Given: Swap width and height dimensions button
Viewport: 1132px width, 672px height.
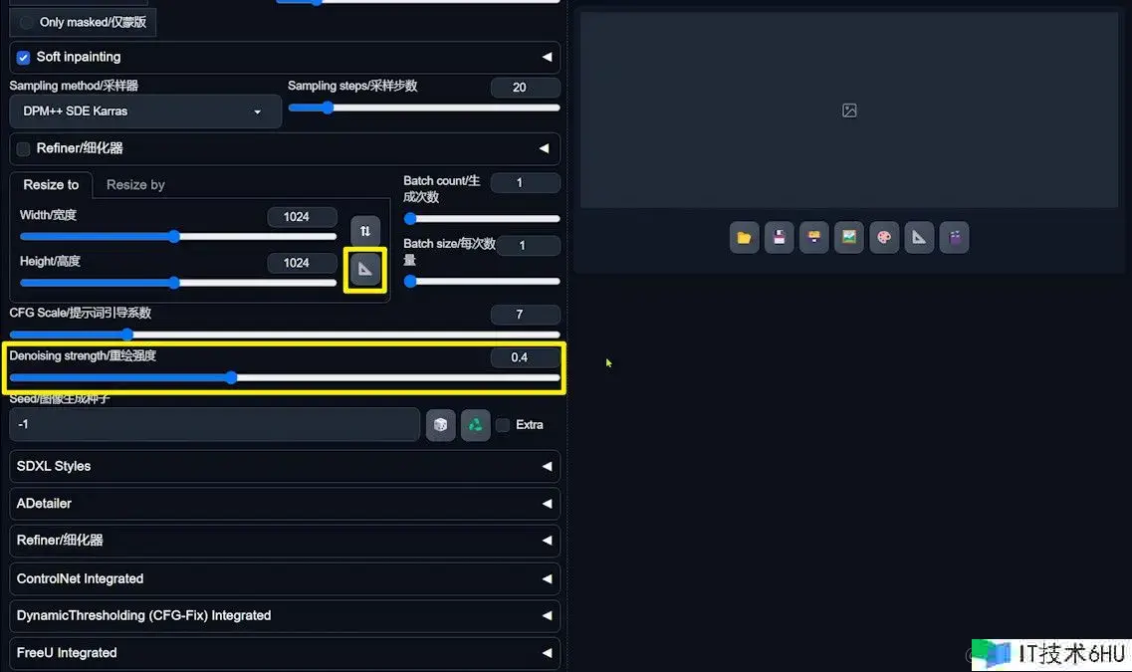Looking at the screenshot, I should point(365,231).
